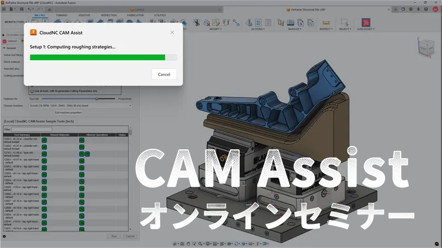Click the scissors trim icon in Modify
The height and width of the screenshot is (248, 442).
coord(197,23)
